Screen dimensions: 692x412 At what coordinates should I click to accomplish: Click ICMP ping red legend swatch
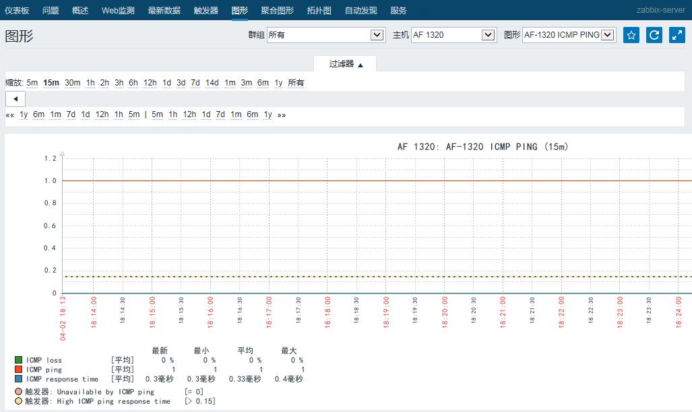coord(19,369)
